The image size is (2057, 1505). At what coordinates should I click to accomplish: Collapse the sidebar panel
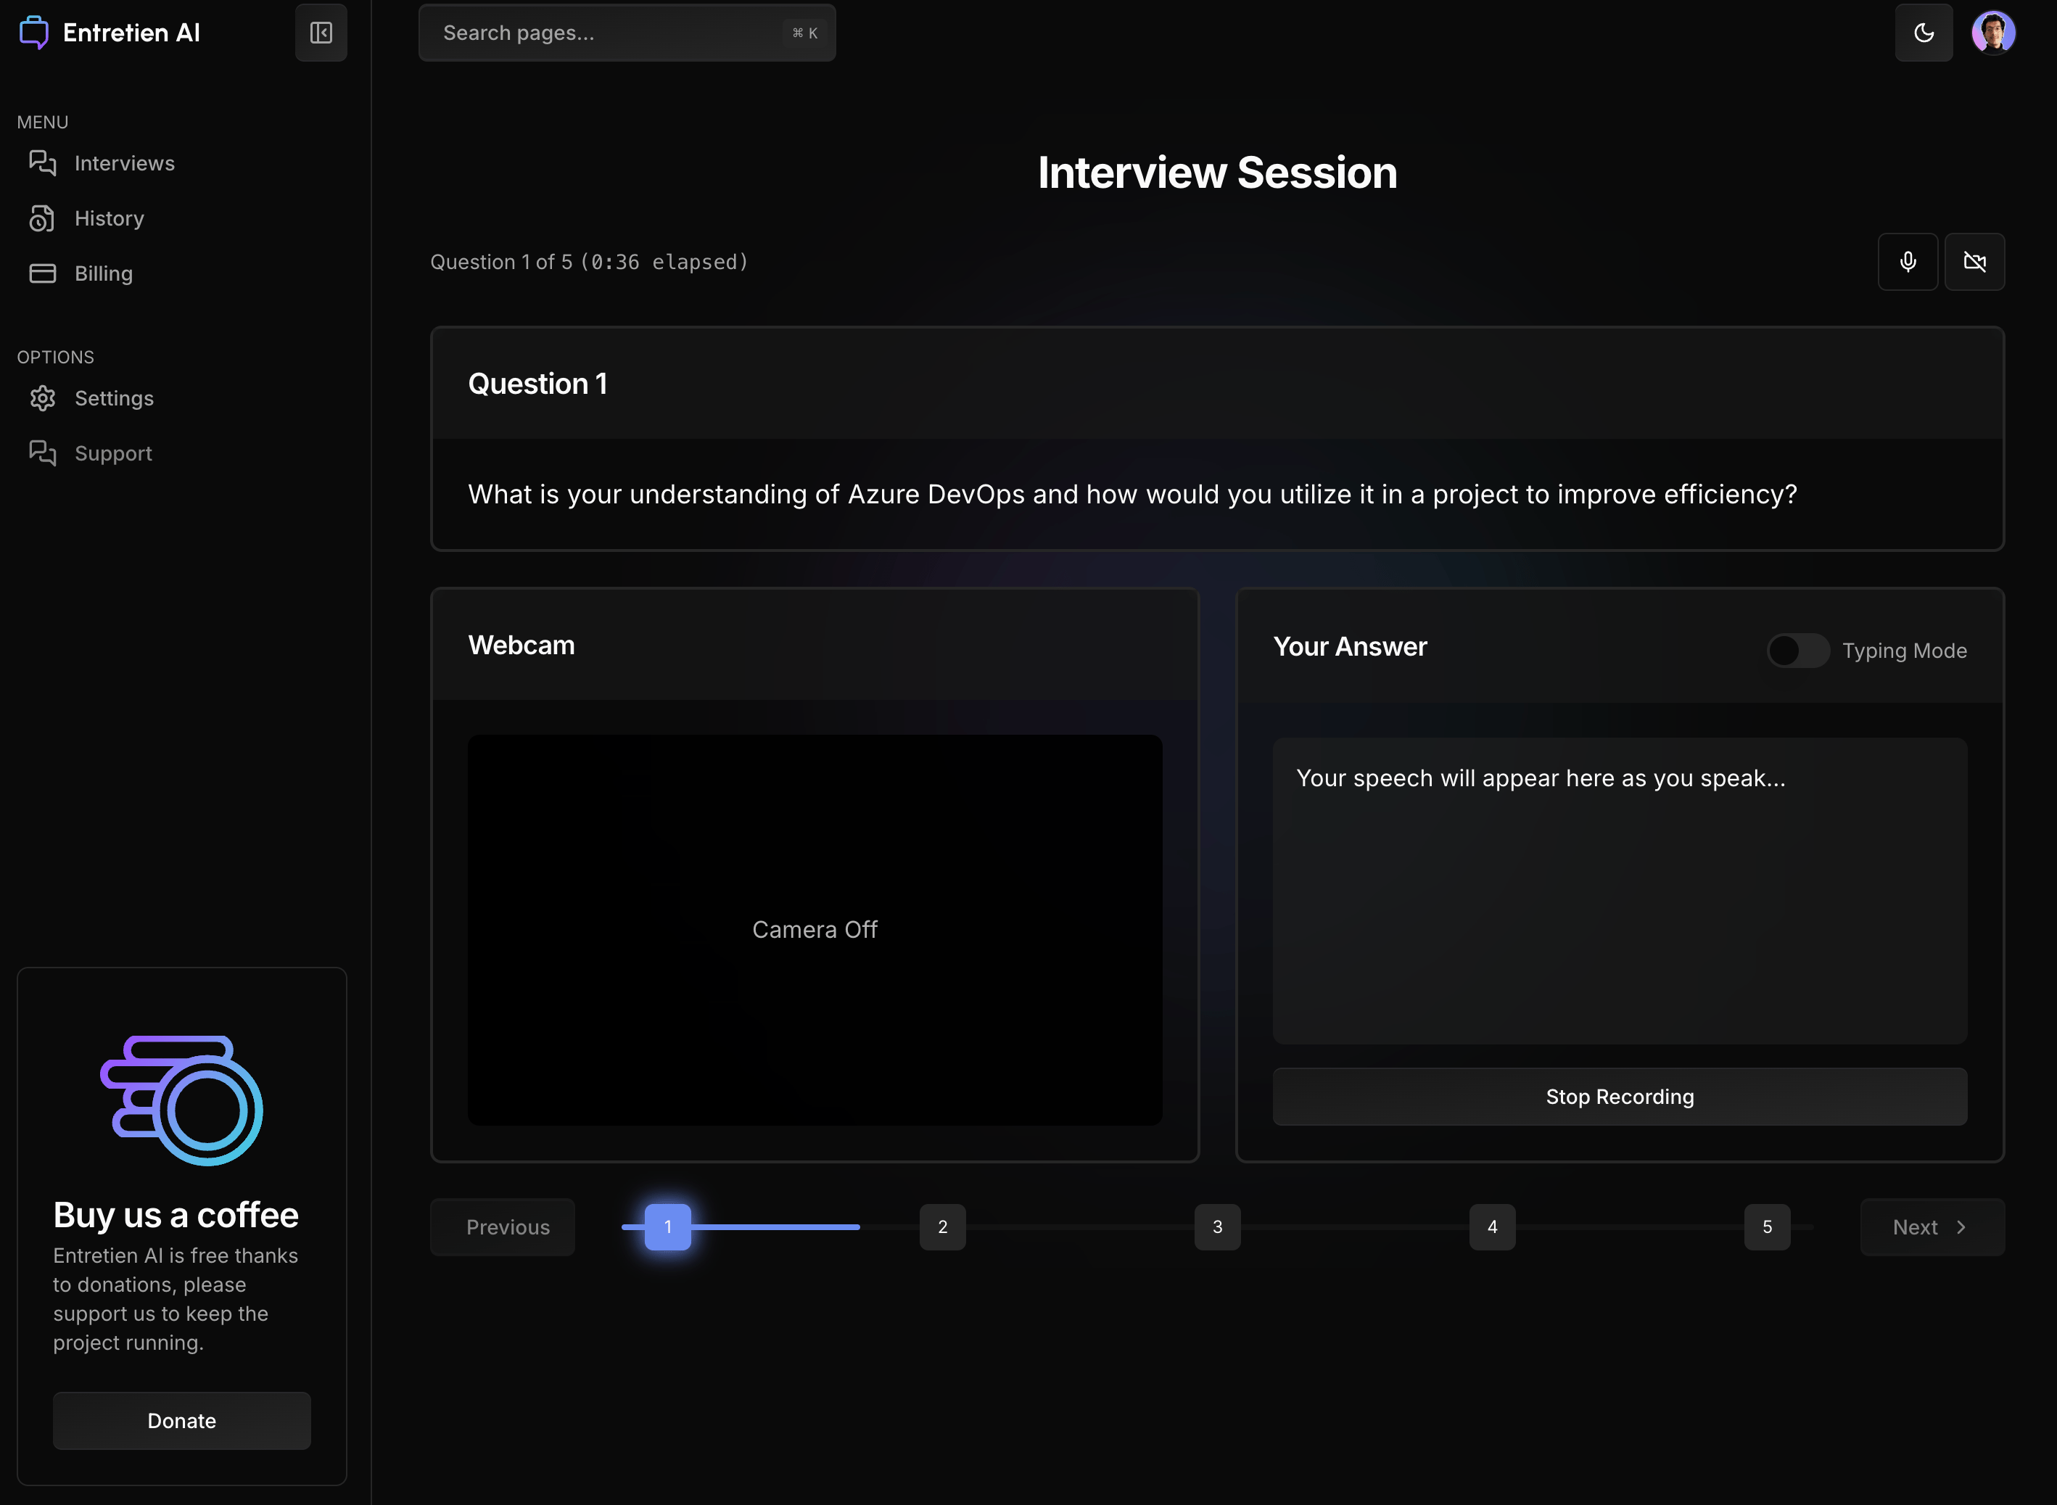(x=321, y=33)
